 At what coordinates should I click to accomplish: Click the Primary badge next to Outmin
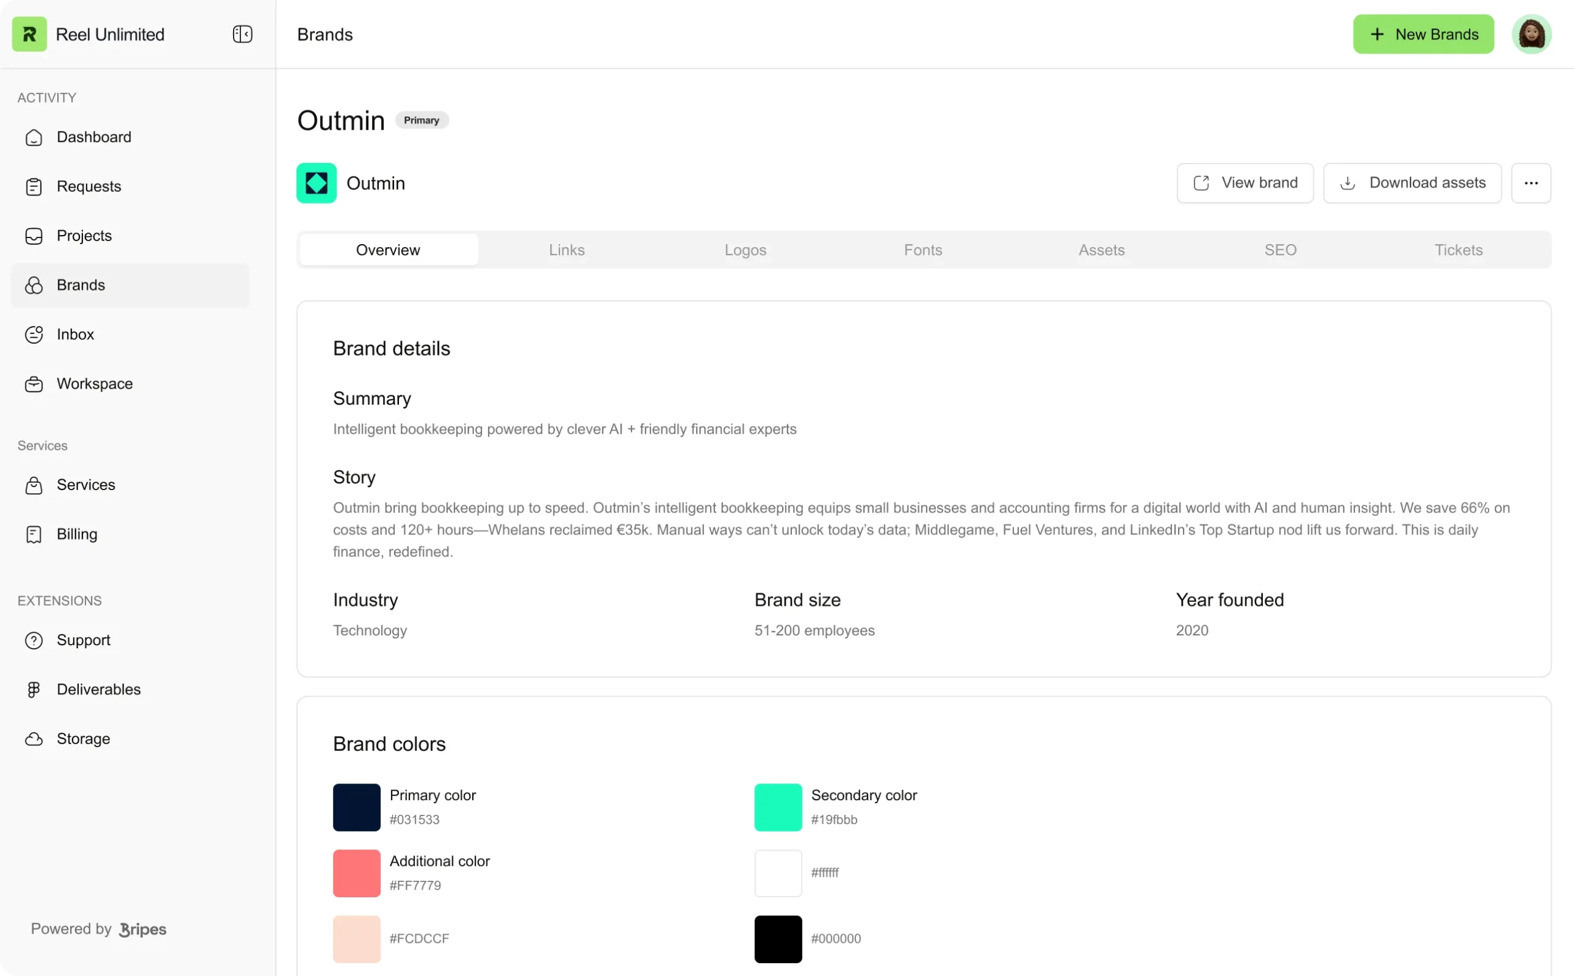(421, 121)
